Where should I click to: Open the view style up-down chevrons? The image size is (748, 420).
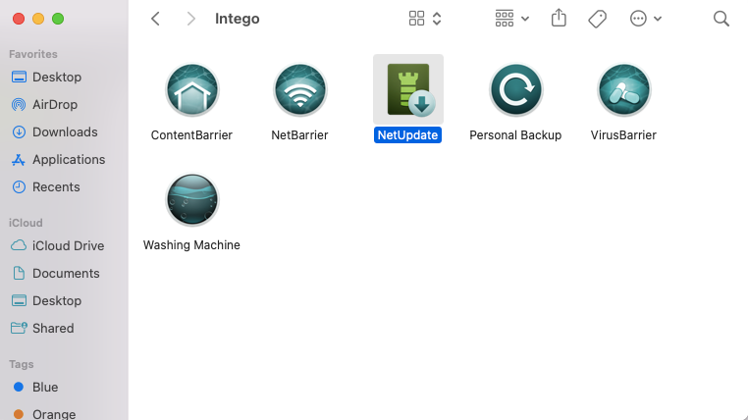tap(437, 19)
